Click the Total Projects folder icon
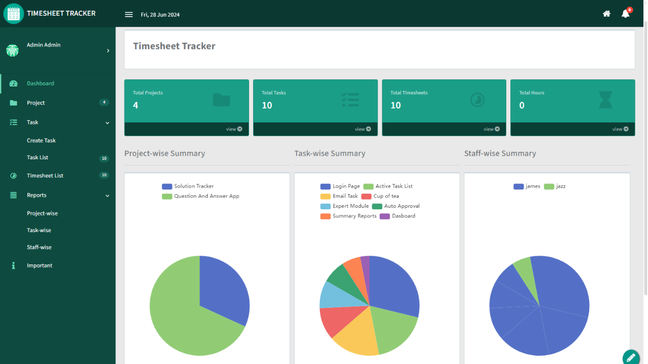648x364 pixels. (221, 100)
